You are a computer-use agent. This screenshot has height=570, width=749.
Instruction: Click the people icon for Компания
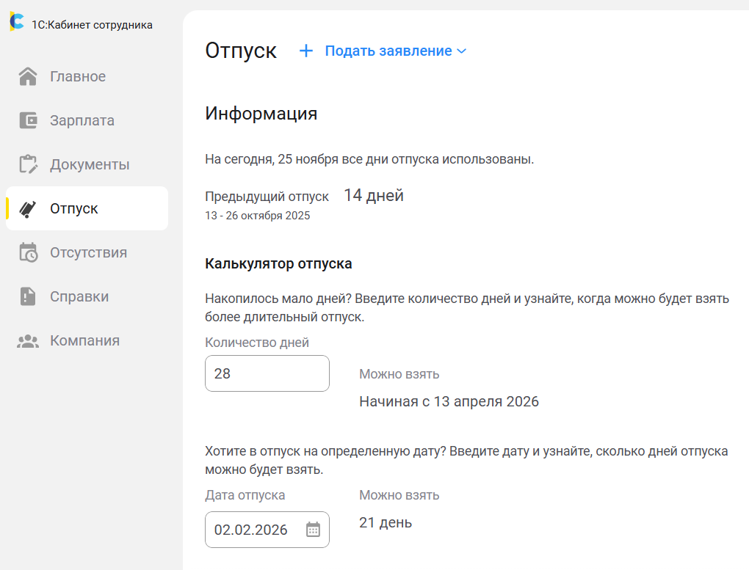point(28,341)
